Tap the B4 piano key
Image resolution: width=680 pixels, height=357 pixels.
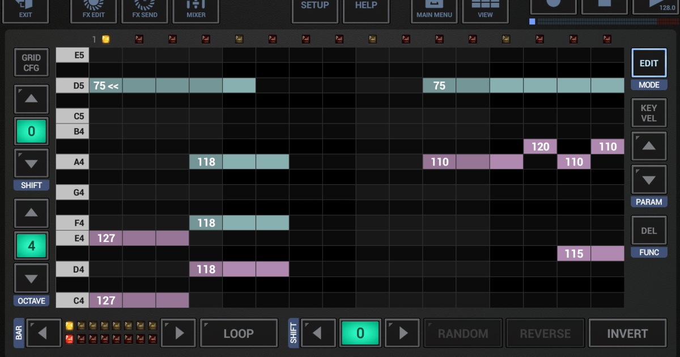click(x=72, y=131)
